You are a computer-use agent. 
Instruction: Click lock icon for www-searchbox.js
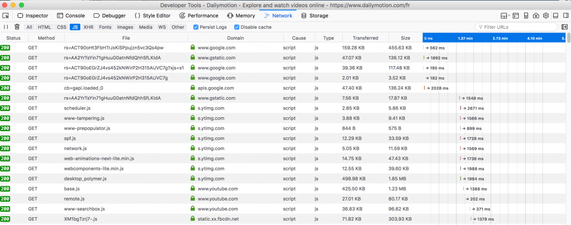point(192,209)
